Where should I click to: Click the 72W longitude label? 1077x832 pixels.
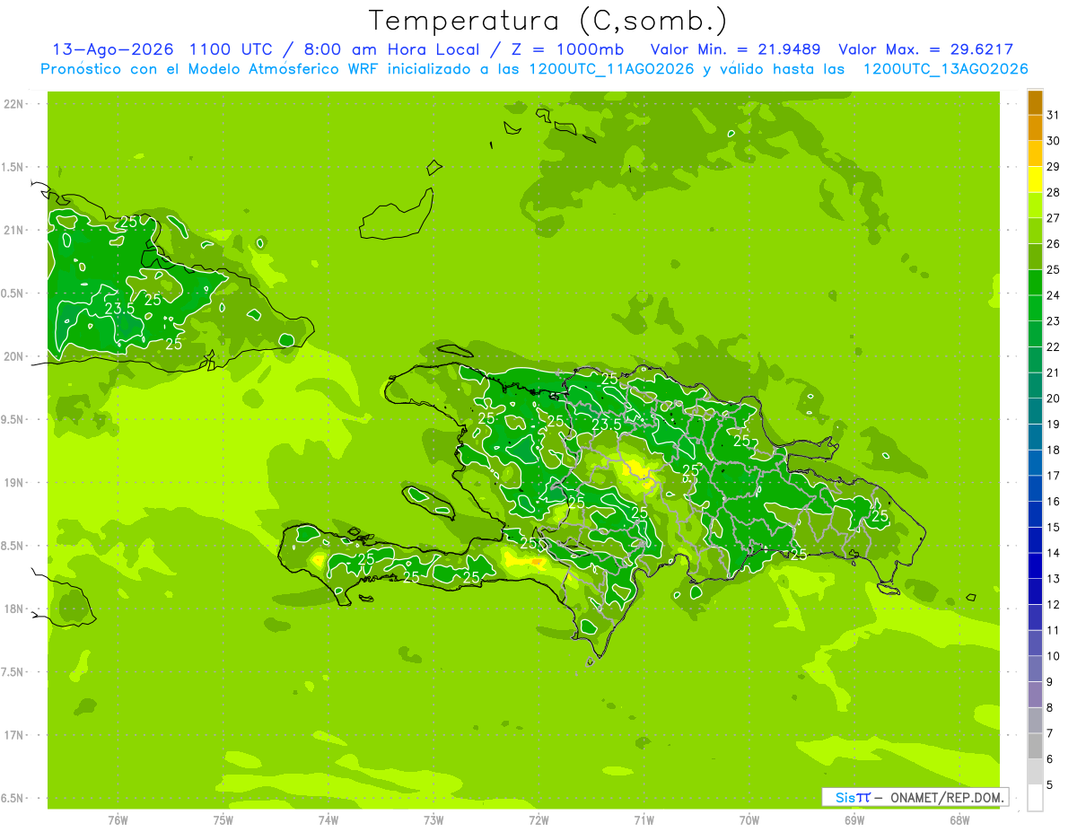click(x=538, y=819)
